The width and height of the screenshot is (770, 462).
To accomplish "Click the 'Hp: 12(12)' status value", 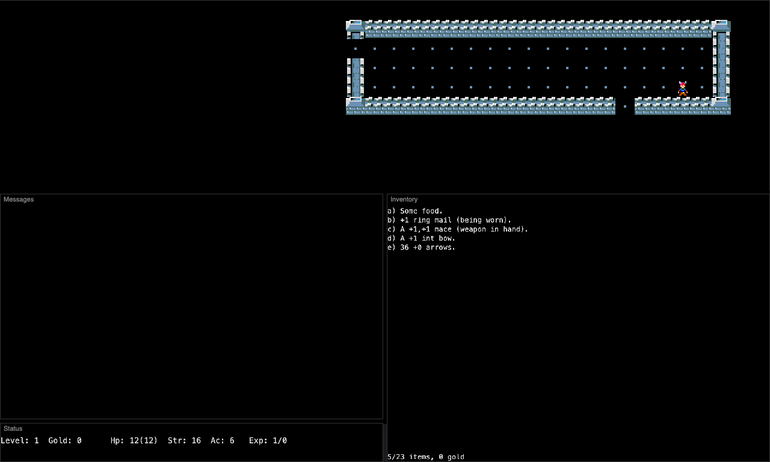I will pyautogui.click(x=134, y=440).
